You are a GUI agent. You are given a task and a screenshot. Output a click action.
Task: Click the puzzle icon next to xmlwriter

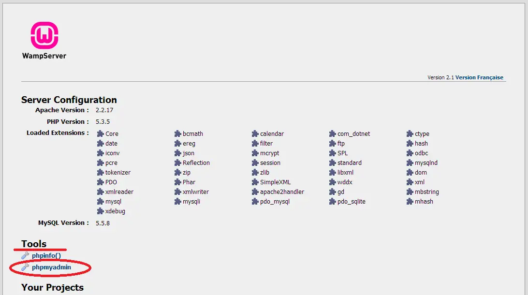(x=178, y=192)
